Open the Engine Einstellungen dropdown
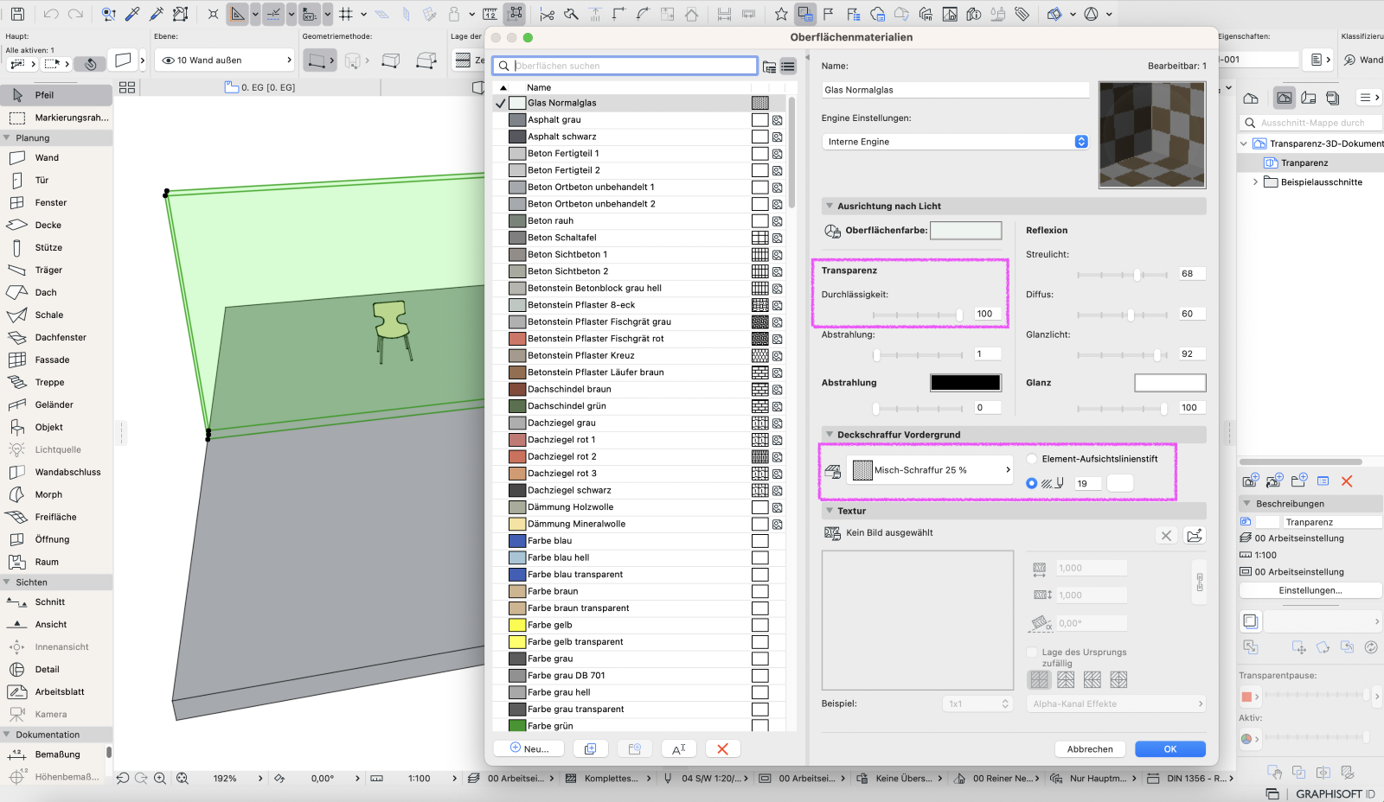This screenshot has width=1384, height=802. tap(955, 142)
